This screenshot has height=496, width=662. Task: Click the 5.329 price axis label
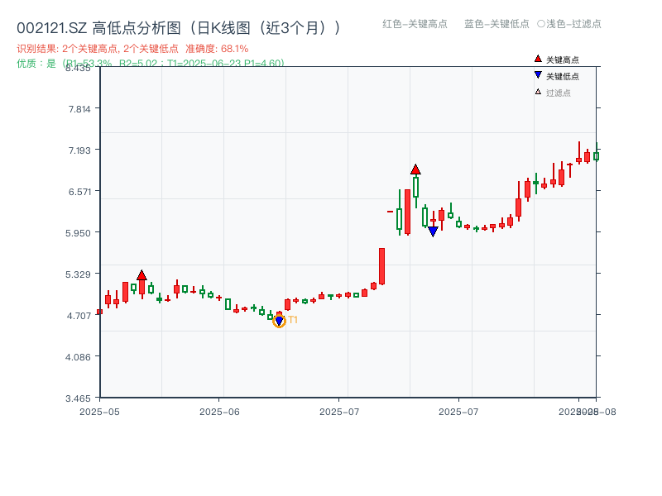click(x=78, y=274)
